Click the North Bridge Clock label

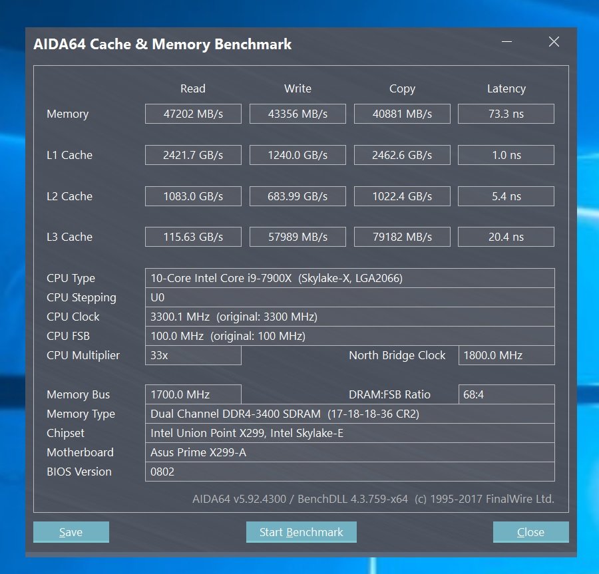click(397, 355)
